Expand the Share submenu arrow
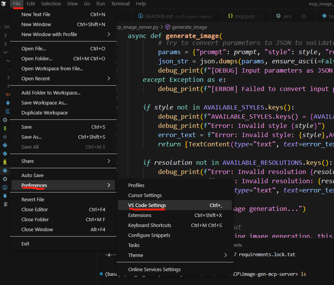Image resolution: width=334 pixels, height=285 pixels. click(x=109, y=161)
